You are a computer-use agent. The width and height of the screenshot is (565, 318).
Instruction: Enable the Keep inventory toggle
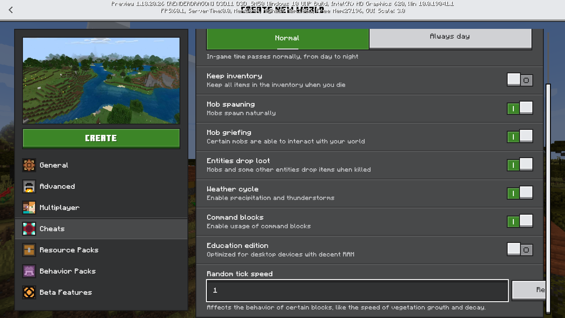tap(520, 80)
